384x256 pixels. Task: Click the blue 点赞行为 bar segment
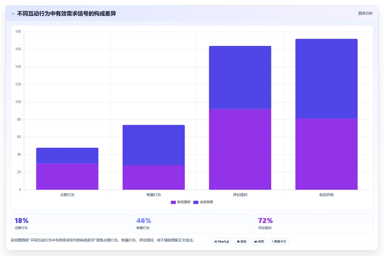tap(67, 156)
